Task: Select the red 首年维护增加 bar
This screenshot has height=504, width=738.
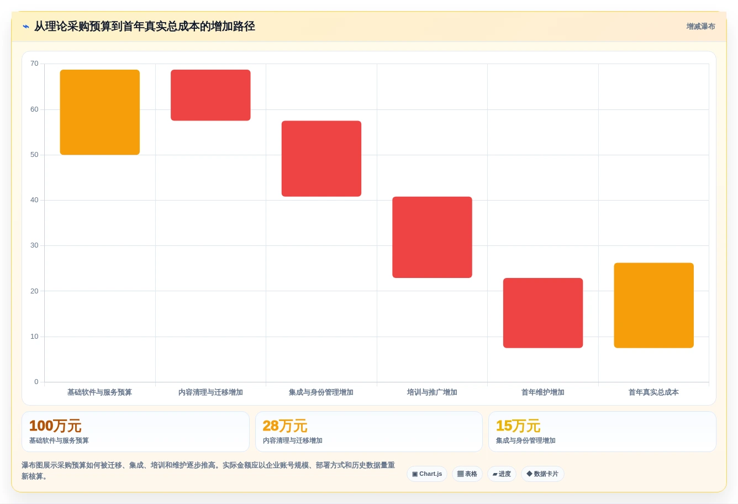Action: 543,313
